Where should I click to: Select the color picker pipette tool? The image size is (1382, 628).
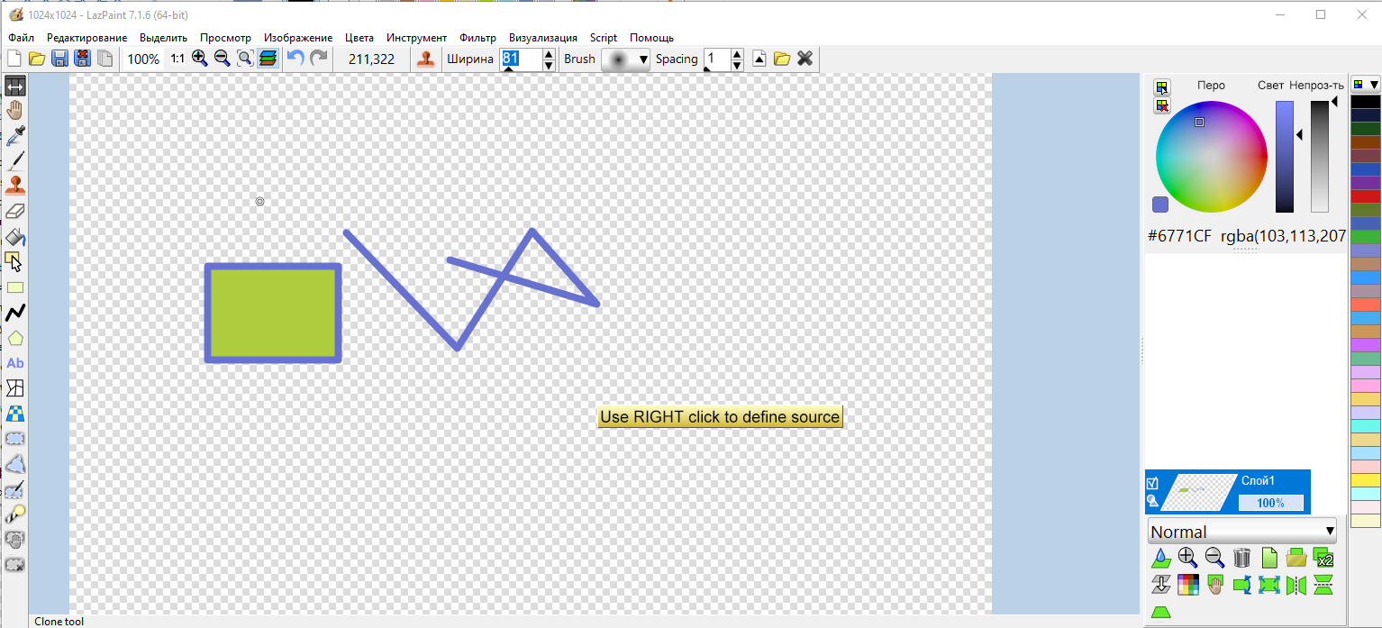click(x=14, y=135)
